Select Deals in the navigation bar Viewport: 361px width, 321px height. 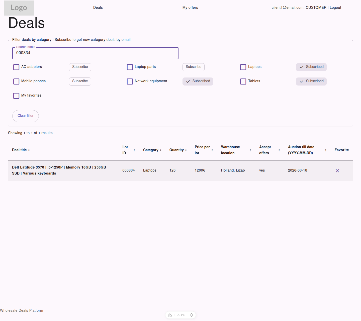[x=98, y=8]
